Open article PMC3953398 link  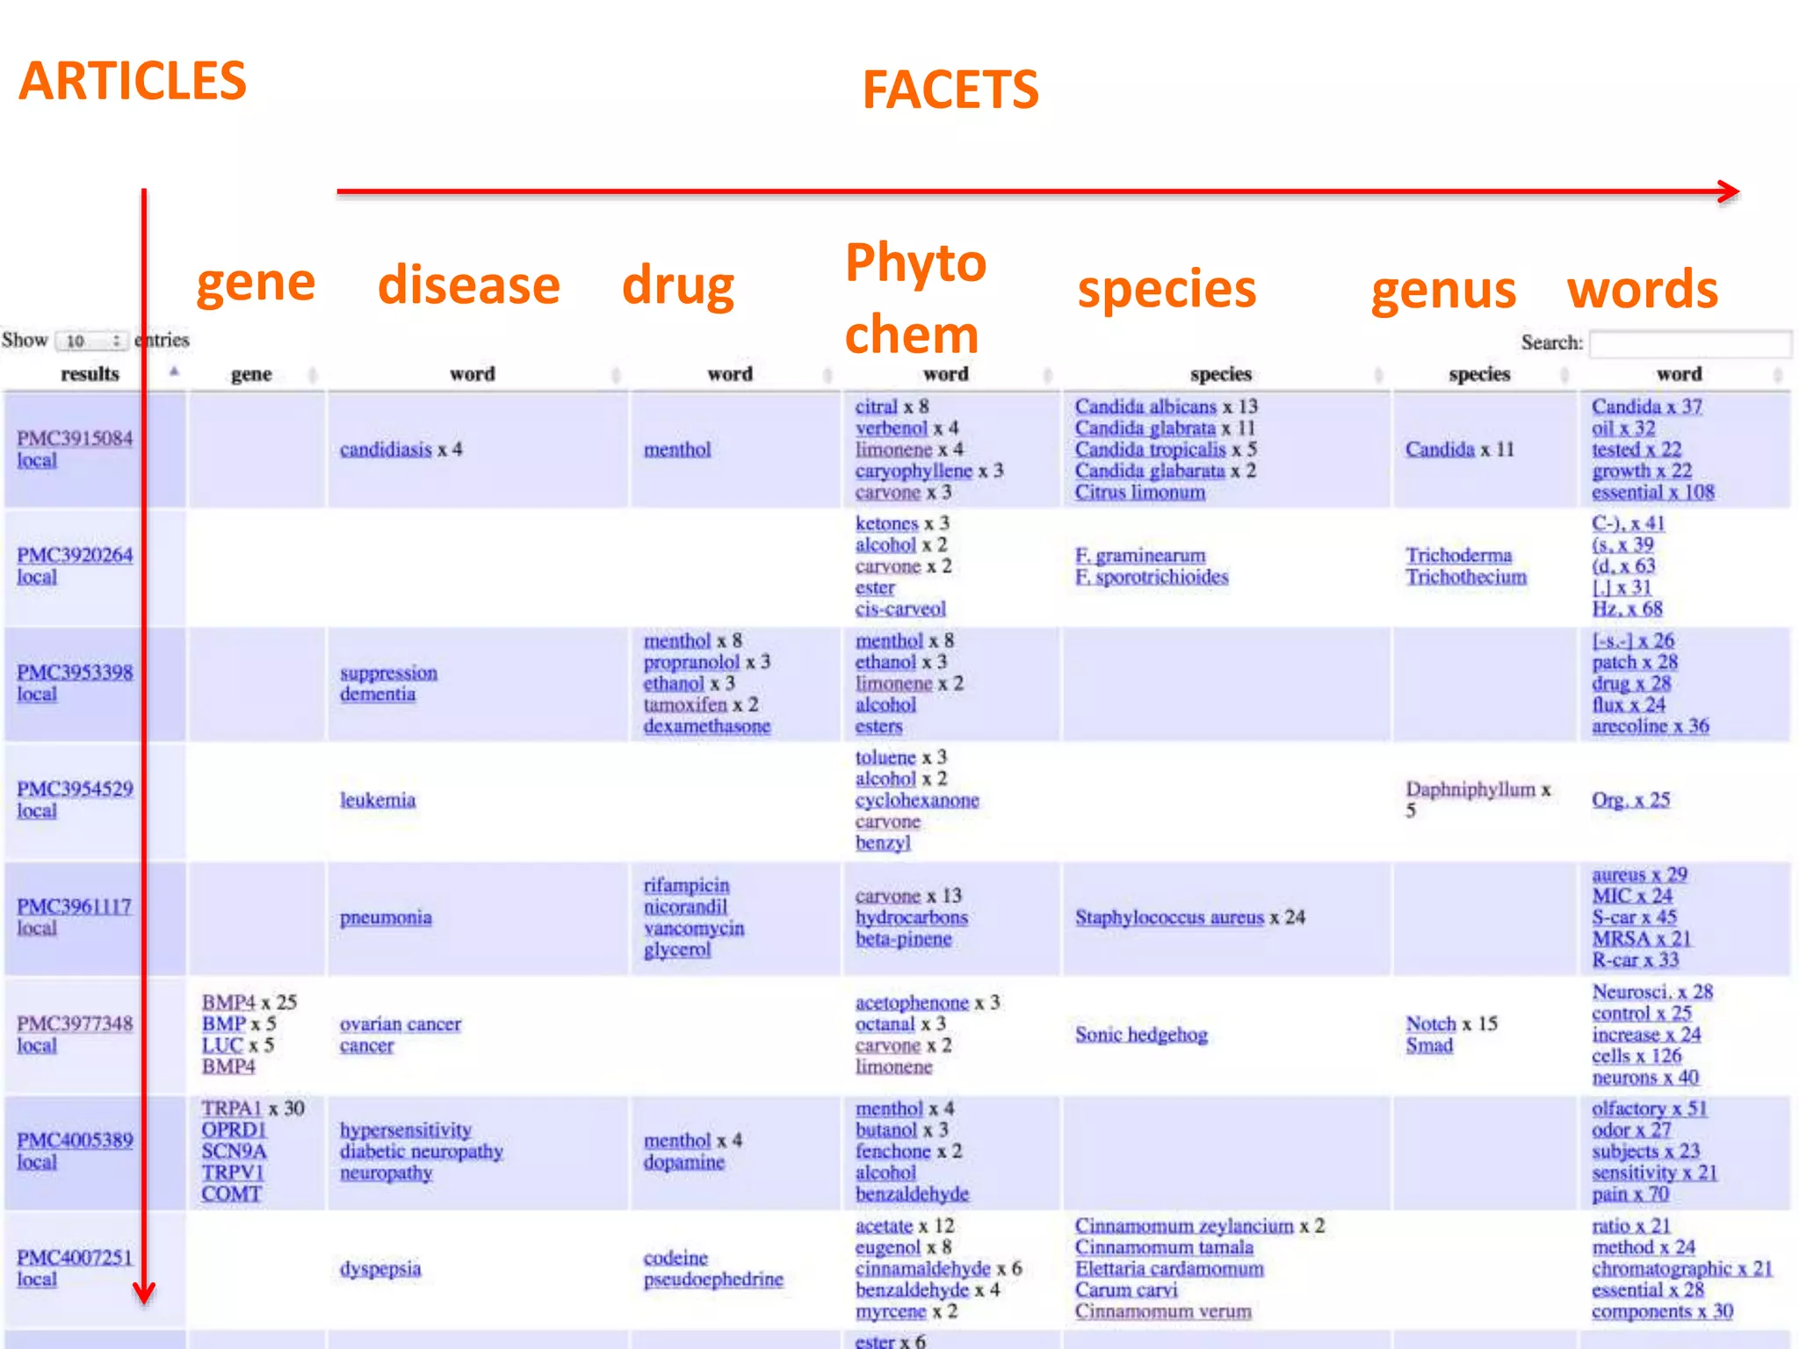click(x=75, y=672)
